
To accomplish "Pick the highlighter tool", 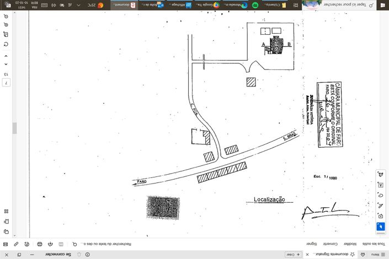I will (381, 206).
